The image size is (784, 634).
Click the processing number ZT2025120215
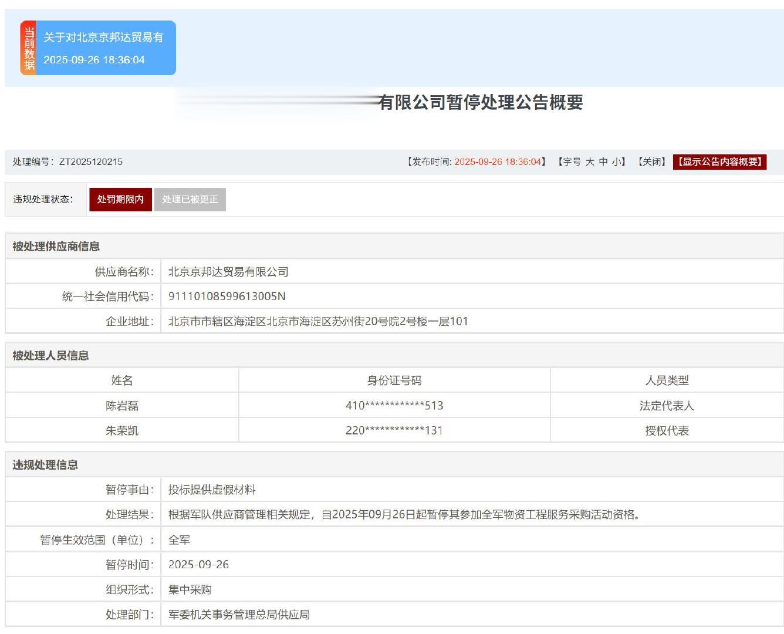pyautogui.click(x=91, y=162)
